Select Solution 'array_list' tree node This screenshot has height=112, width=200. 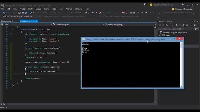[173, 32]
